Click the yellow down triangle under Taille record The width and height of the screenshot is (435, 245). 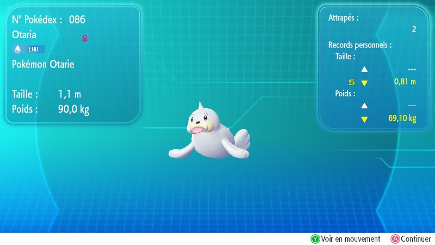click(364, 83)
